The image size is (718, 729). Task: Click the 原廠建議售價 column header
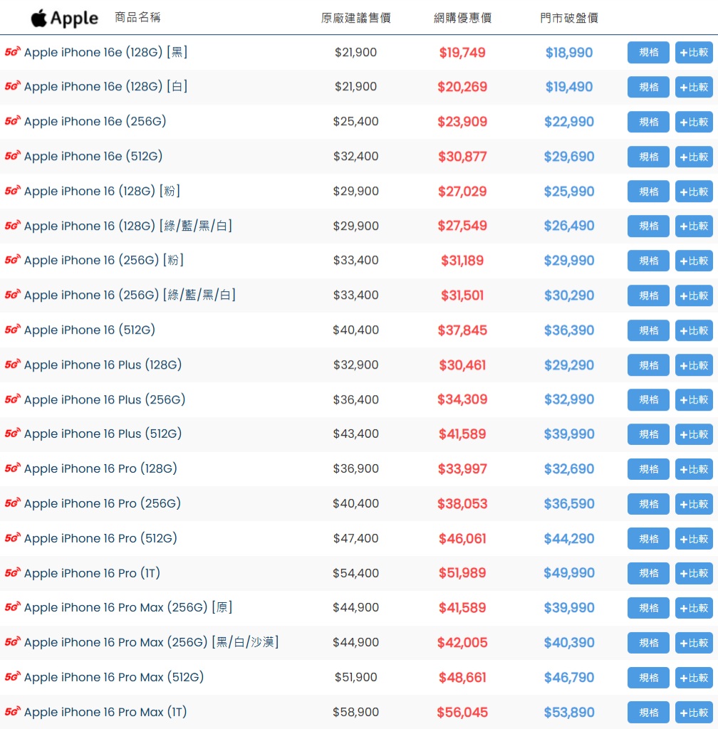tap(355, 18)
